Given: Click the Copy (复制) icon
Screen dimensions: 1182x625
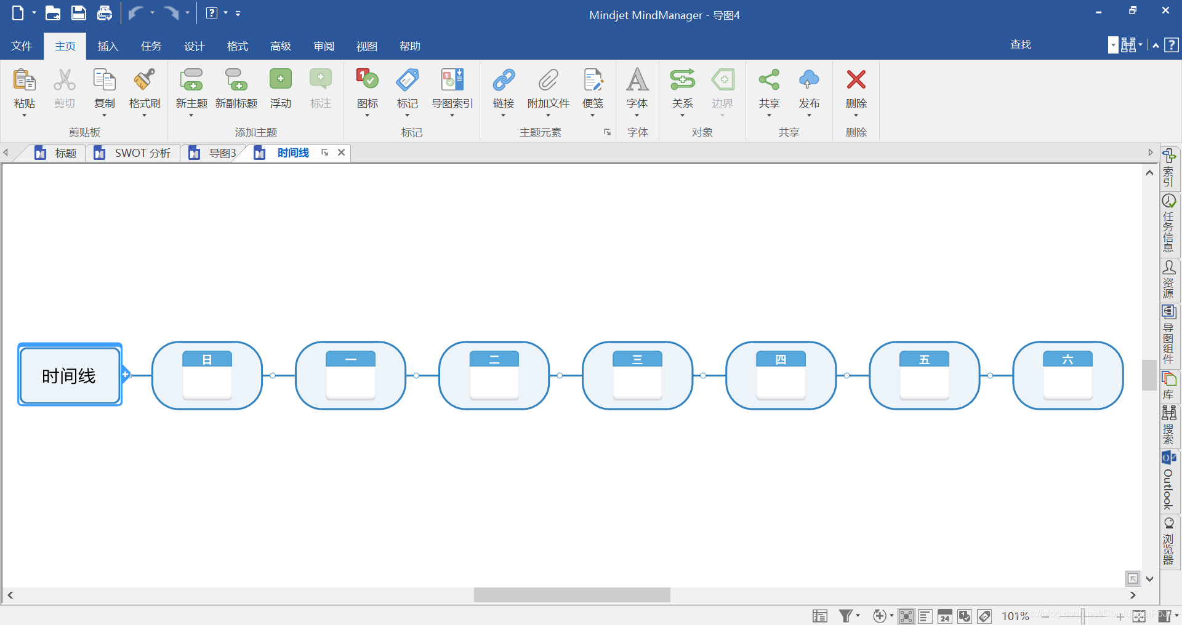Looking at the screenshot, I should [104, 80].
